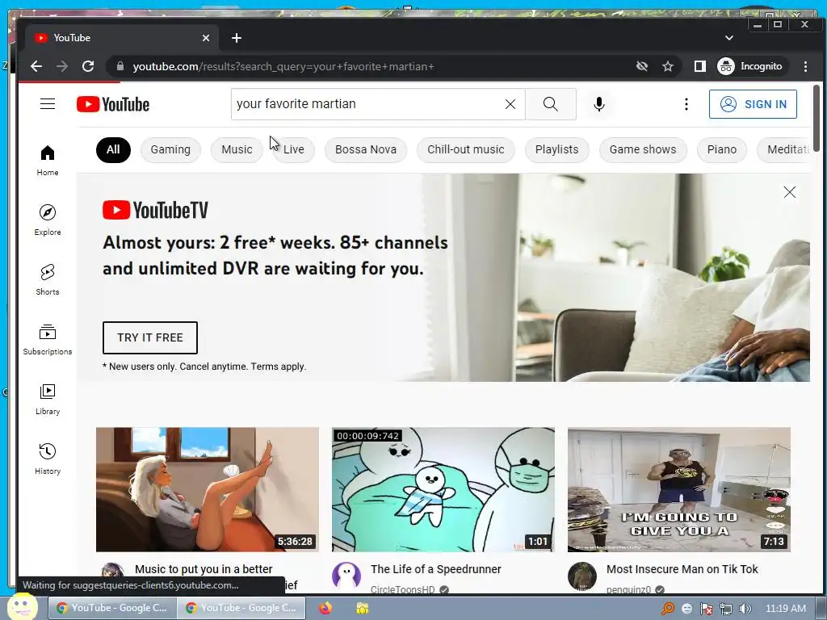
Task: Open the Most Insecure Man channel avatar
Action: (581, 576)
